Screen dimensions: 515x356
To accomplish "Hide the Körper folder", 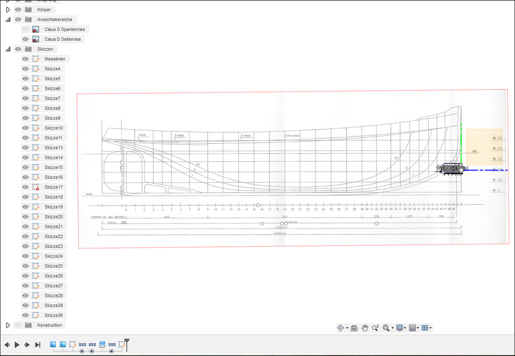I will [x=18, y=9].
